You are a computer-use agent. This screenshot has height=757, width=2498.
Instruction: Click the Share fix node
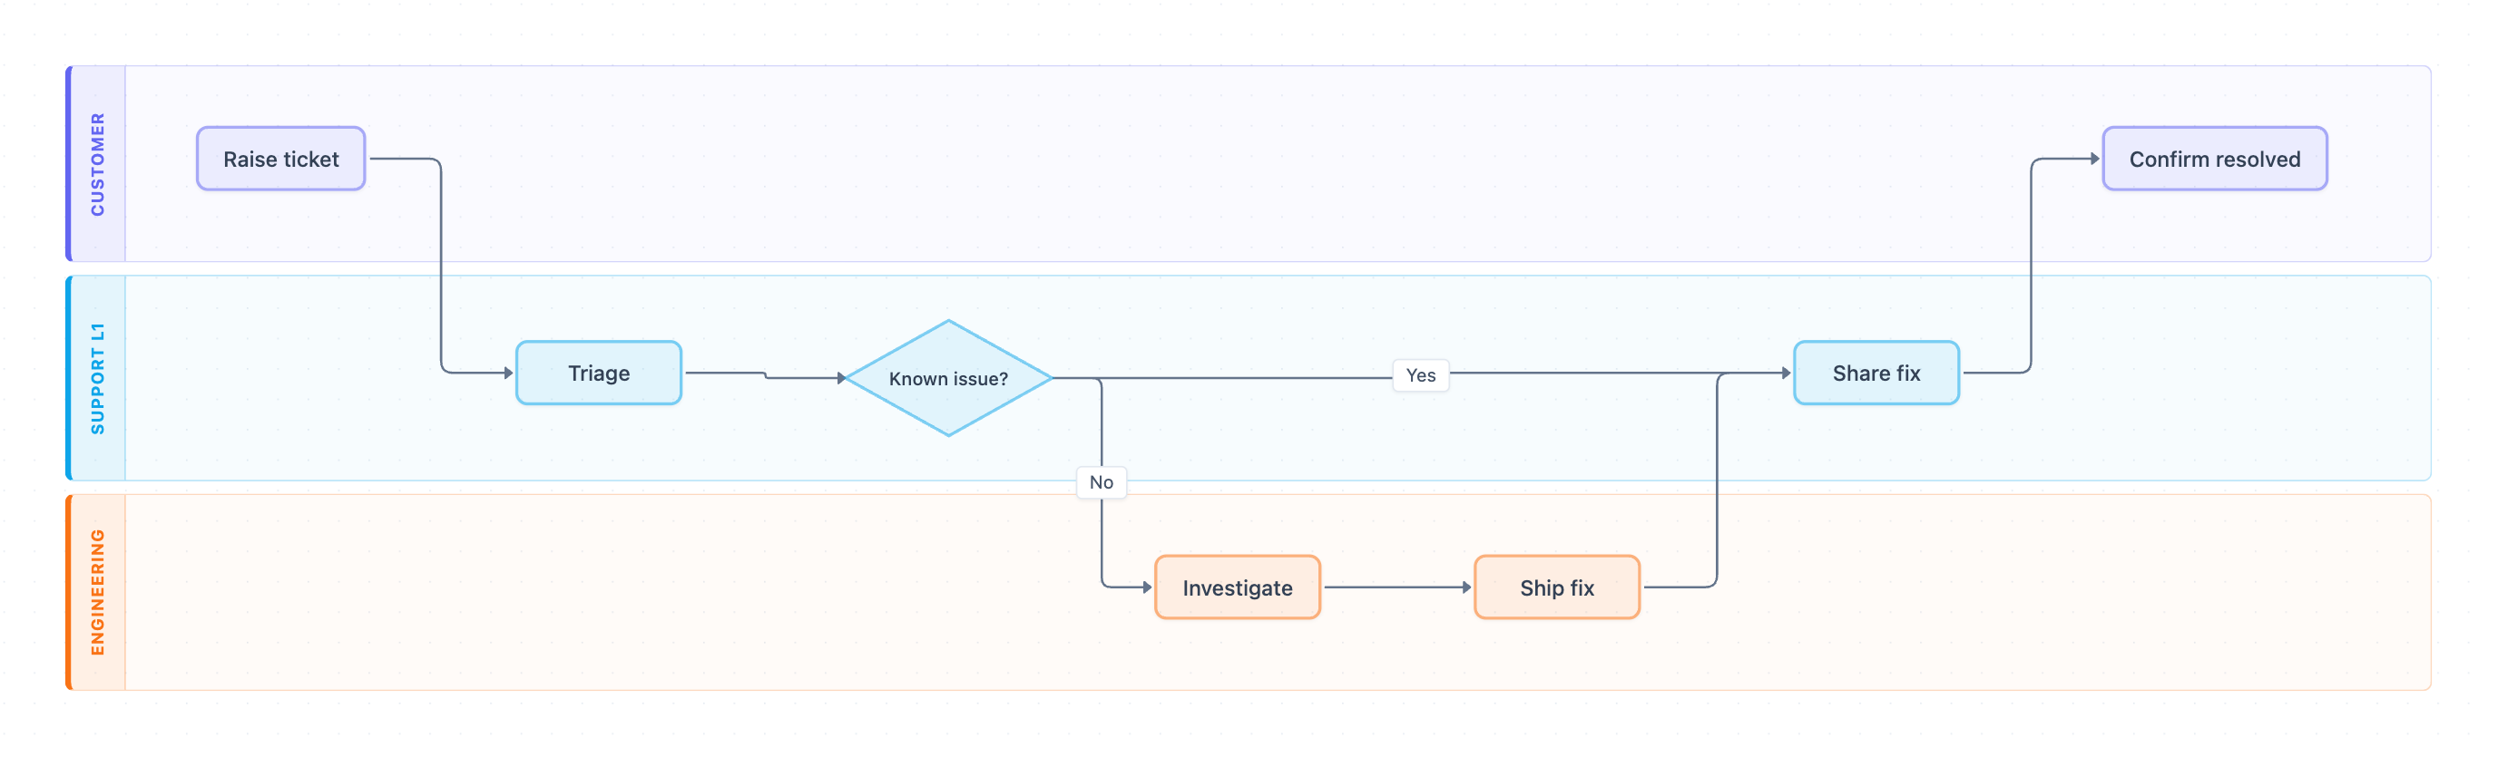1876,374
